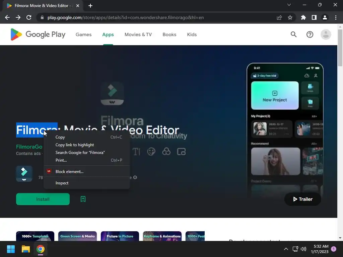Open the tab search chevron
Image resolution: width=343 pixels, height=257 pixels.
[x=289, y=5]
